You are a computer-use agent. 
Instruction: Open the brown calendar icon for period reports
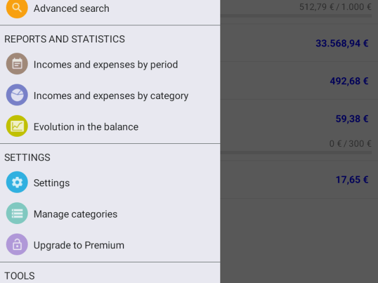[x=17, y=64]
